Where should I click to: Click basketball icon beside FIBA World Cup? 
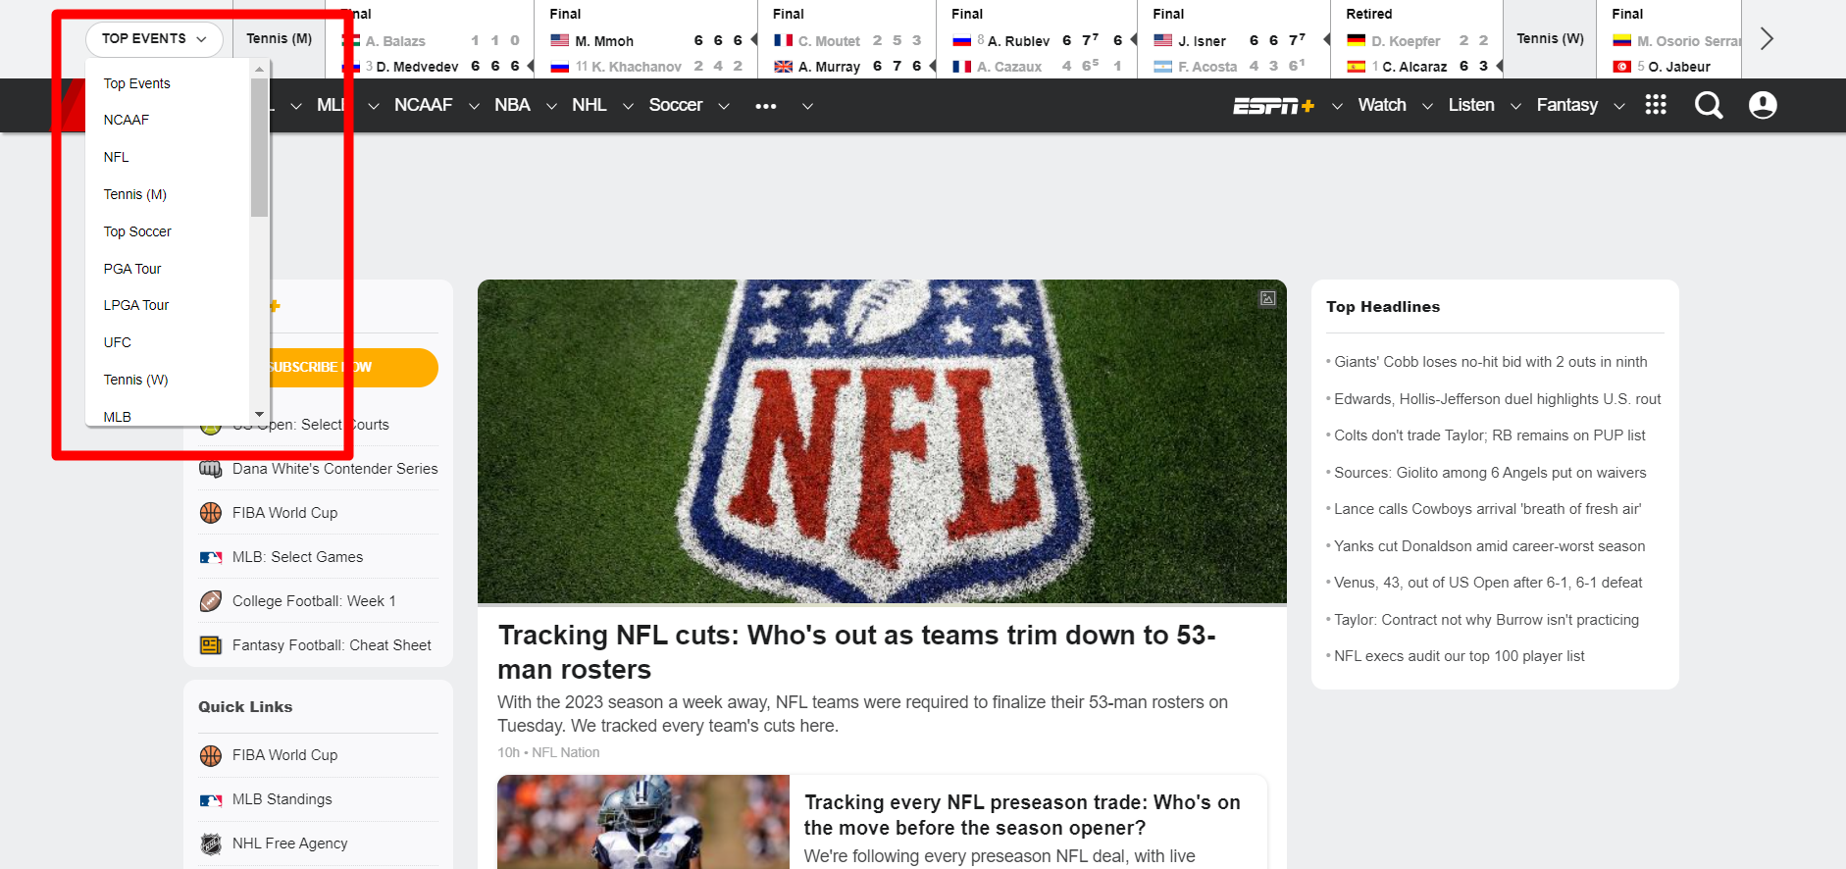point(211,513)
